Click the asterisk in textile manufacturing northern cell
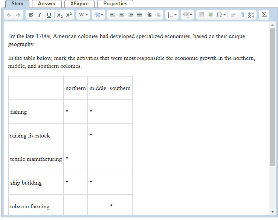Viewport: 278px width, 220px height. (x=67, y=158)
